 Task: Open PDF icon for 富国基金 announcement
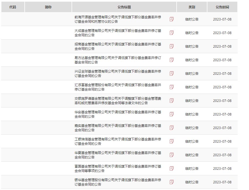(x=172, y=168)
